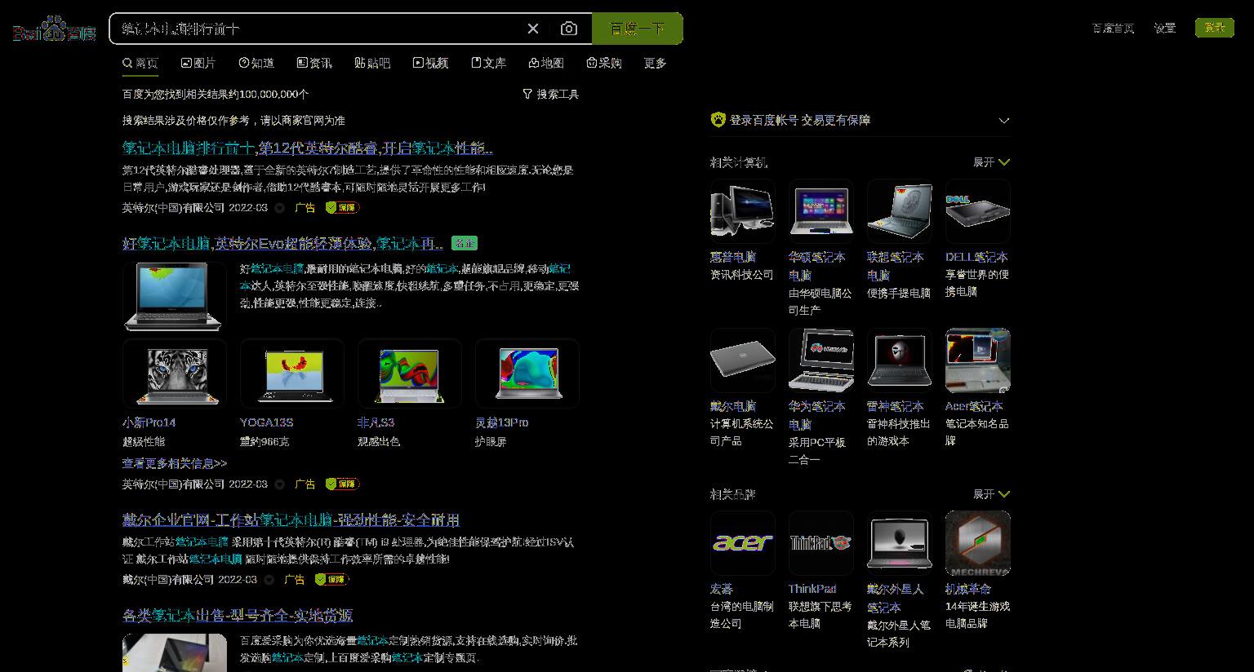Click 百度首页 link
This screenshot has height=672, width=1254.
coord(1113,28)
